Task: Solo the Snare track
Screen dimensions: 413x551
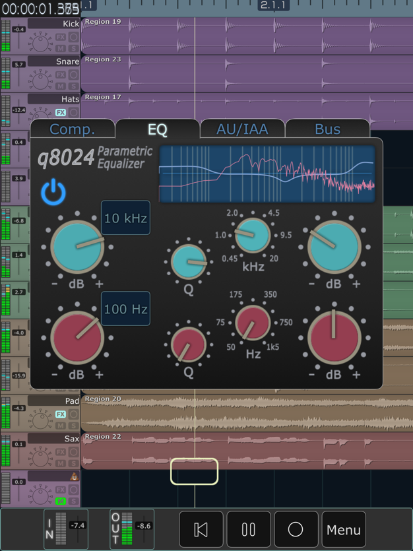Action: (74, 86)
